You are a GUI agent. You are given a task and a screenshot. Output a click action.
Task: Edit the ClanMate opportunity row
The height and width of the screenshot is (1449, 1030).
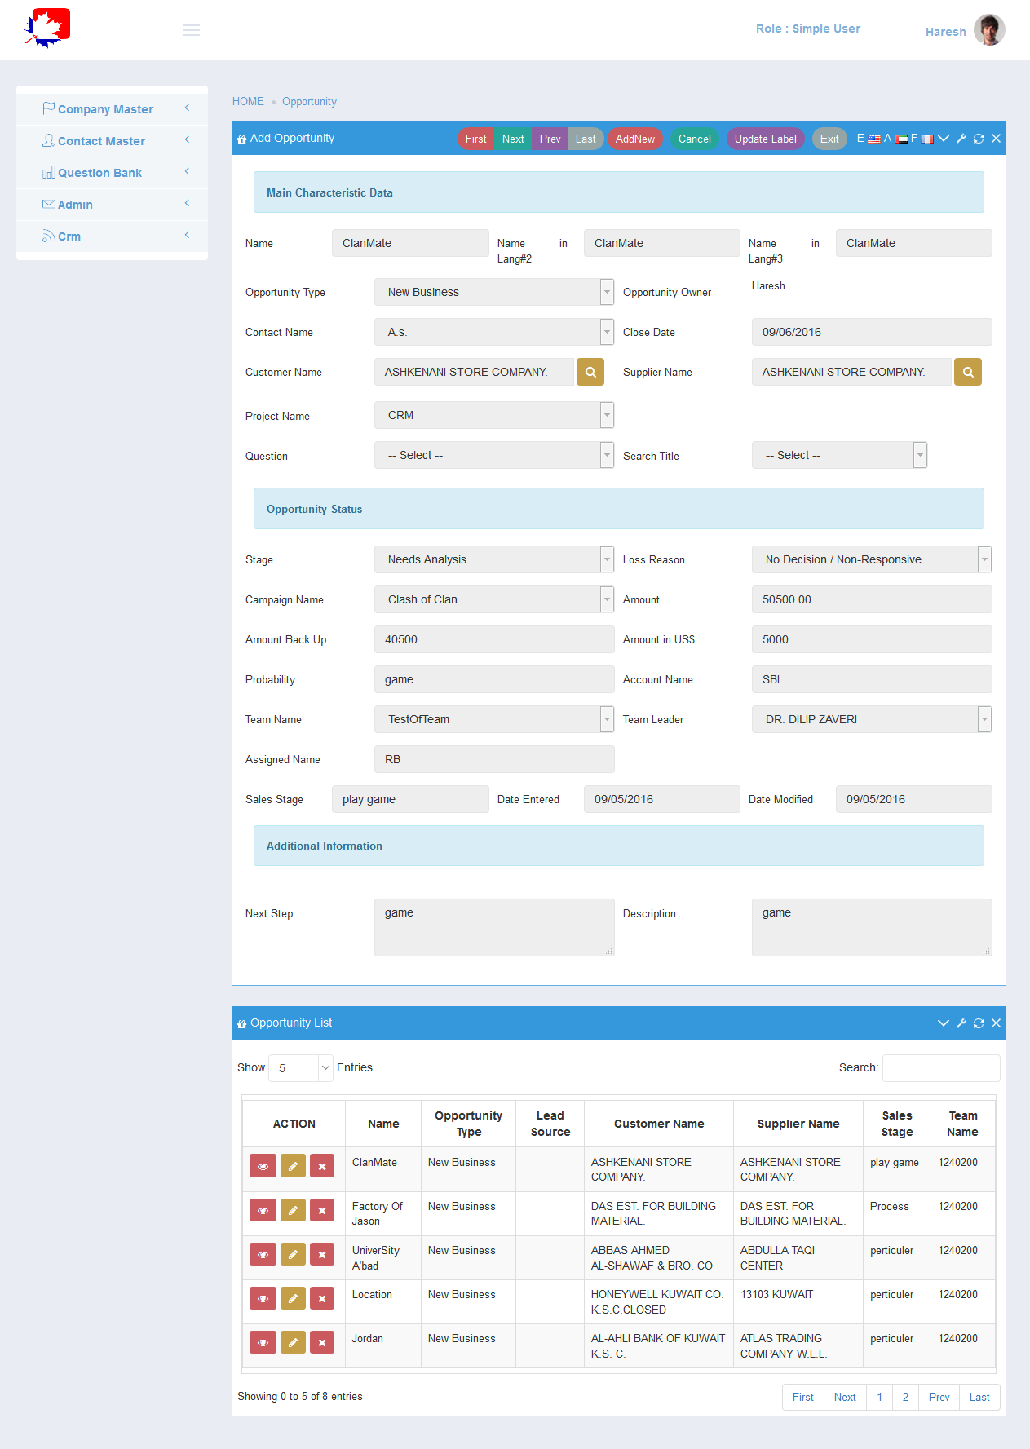(x=293, y=1166)
